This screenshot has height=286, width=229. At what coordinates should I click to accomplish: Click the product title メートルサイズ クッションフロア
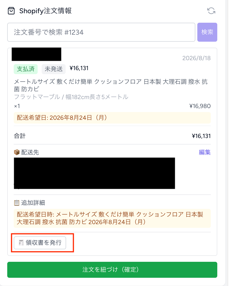(x=111, y=85)
